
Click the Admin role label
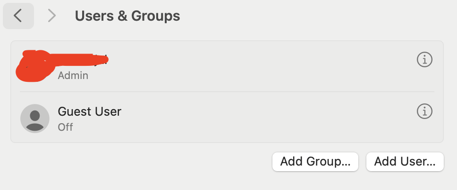(x=73, y=75)
